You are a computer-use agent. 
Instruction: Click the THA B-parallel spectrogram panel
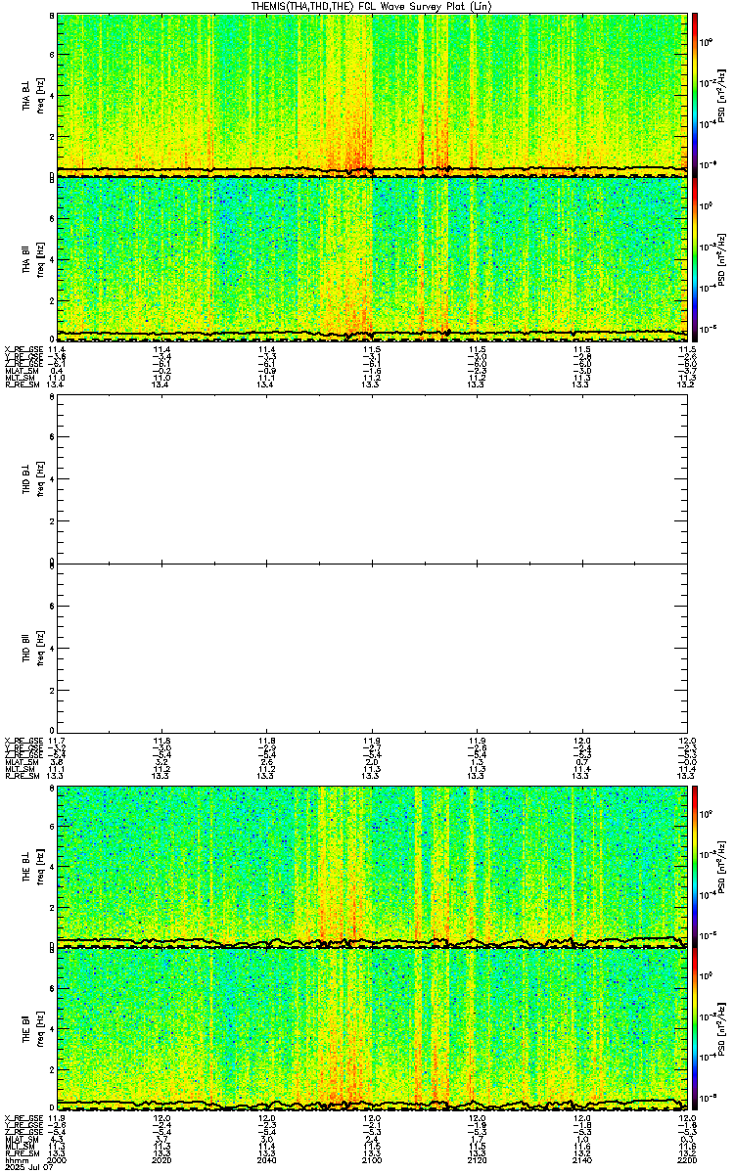coord(371,259)
